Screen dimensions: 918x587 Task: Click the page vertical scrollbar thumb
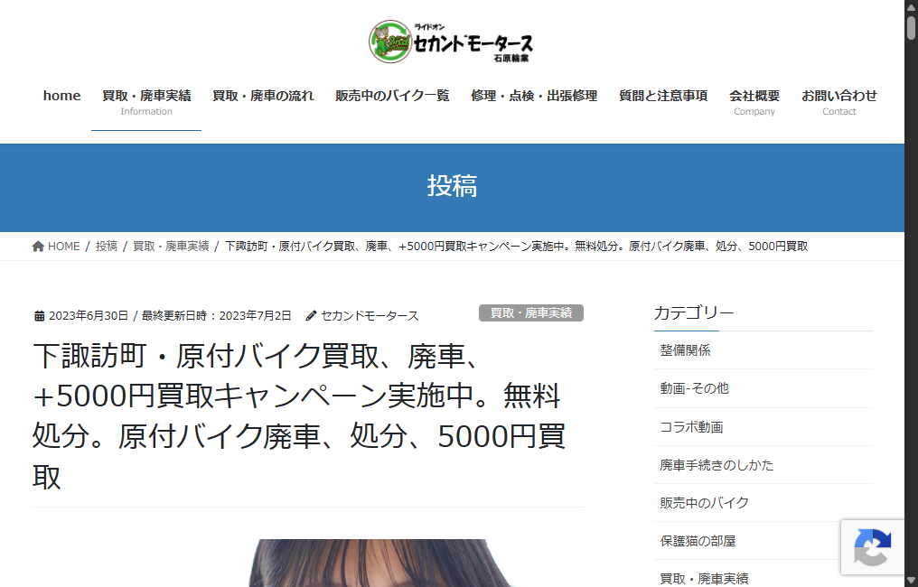click(911, 28)
